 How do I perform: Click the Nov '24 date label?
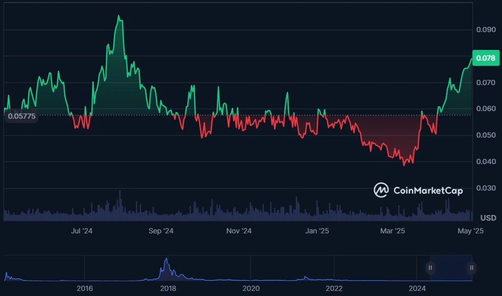tap(239, 231)
